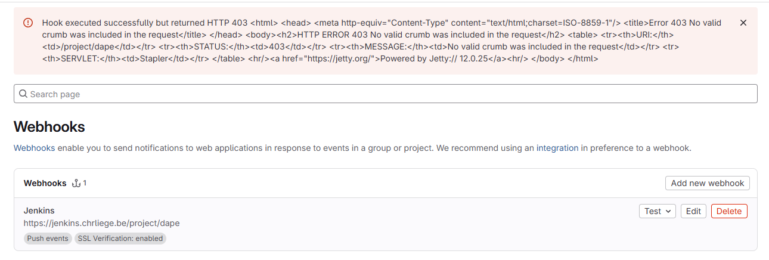This screenshot has height=260, width=769.
Task: Click the Push events badge
Action: (48, 238)
